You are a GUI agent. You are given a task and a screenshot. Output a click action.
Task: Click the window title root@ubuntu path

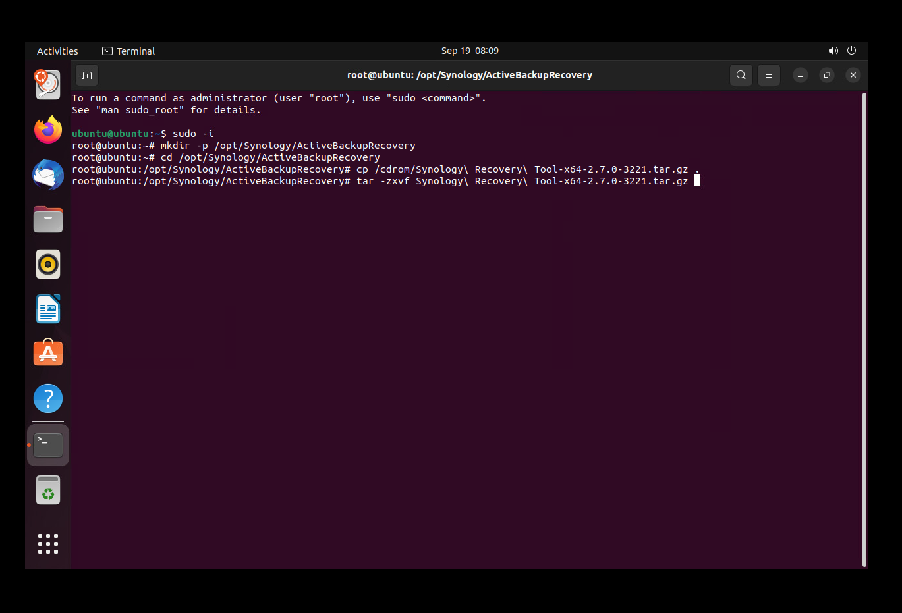(x=470, y=75)
